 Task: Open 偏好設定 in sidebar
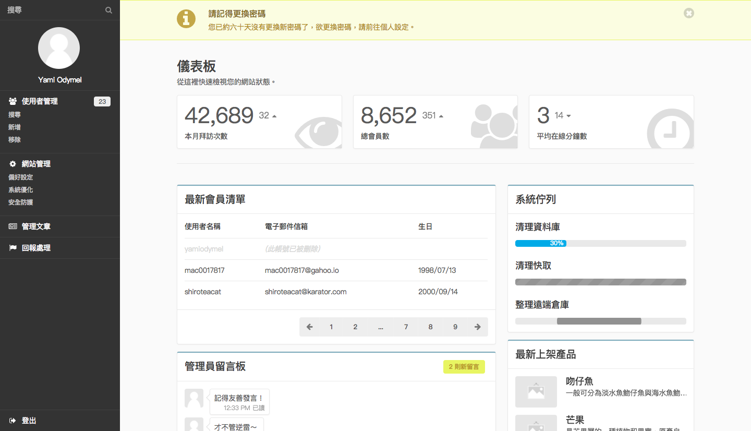coord(21,177)
